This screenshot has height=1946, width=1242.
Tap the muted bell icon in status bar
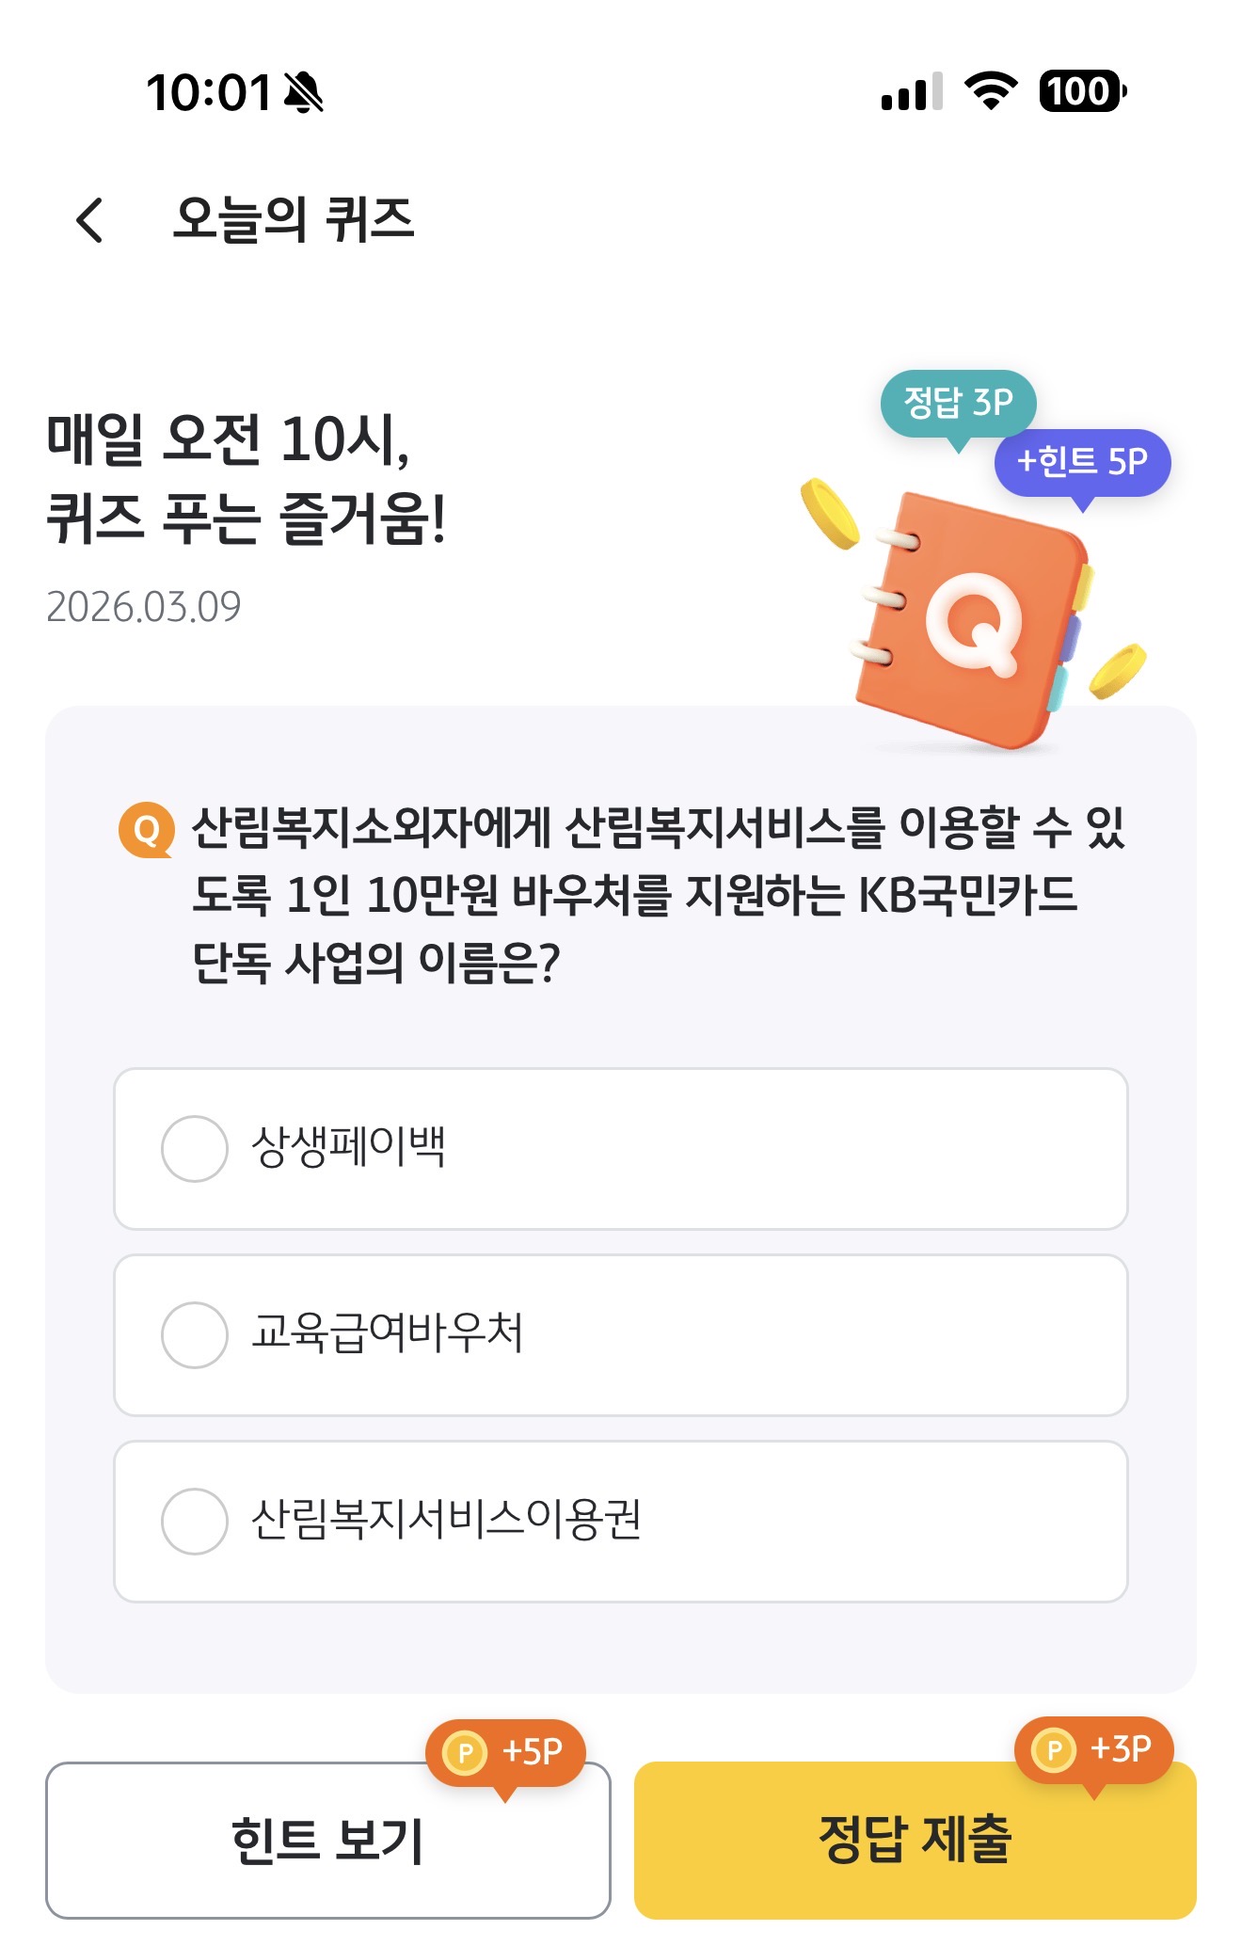click(304, 92)
